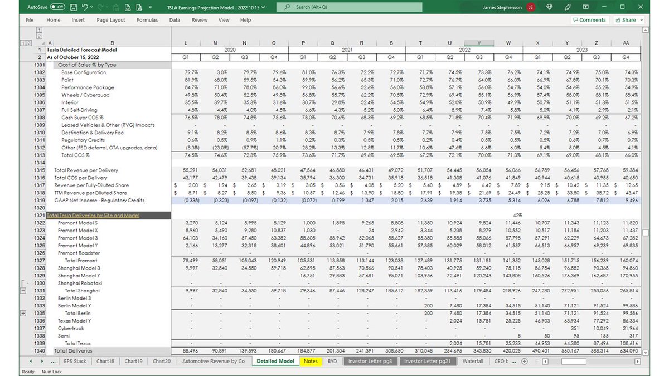
Task: Open the Home ribbon tab
Action: point(54,20)
